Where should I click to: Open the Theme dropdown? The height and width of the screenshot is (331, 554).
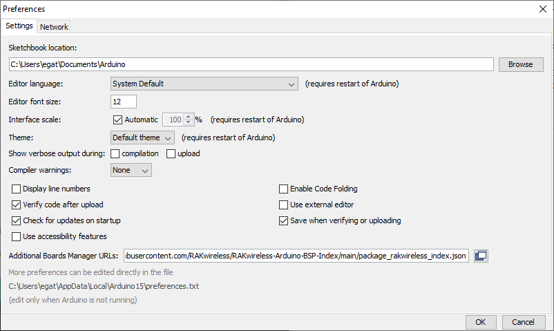[142, 138]
